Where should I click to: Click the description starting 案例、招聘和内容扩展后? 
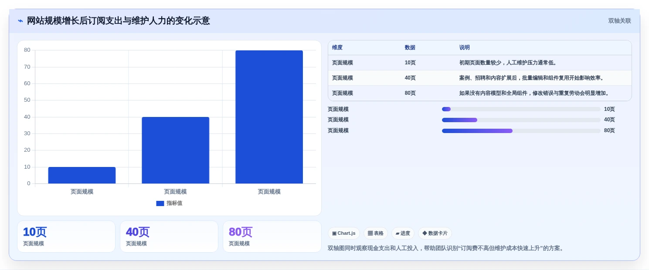(532, 78)
